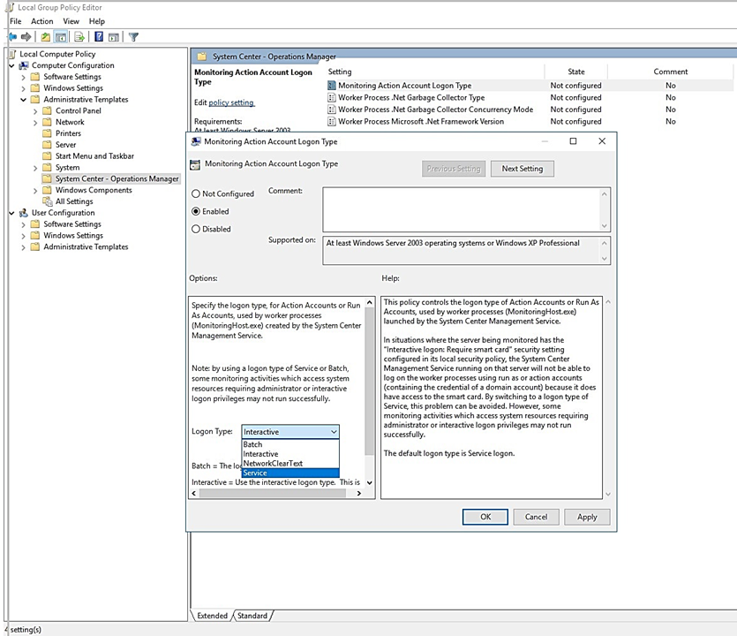Open Help using the blue question mark icon
Image resolution: width=737 pixels, height=636 pixels.
point(100,36)
